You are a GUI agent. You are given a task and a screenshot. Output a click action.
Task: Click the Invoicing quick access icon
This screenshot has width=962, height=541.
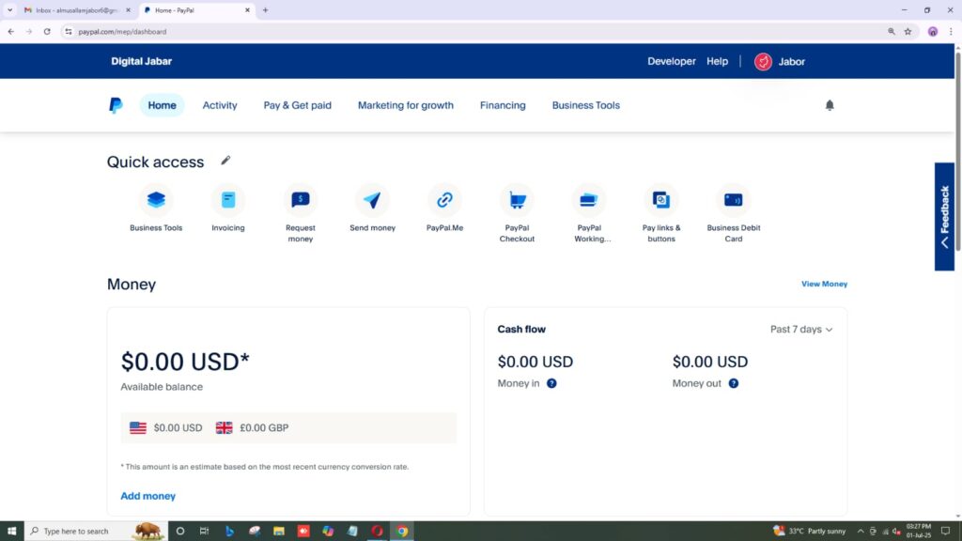tap(228, 200)
